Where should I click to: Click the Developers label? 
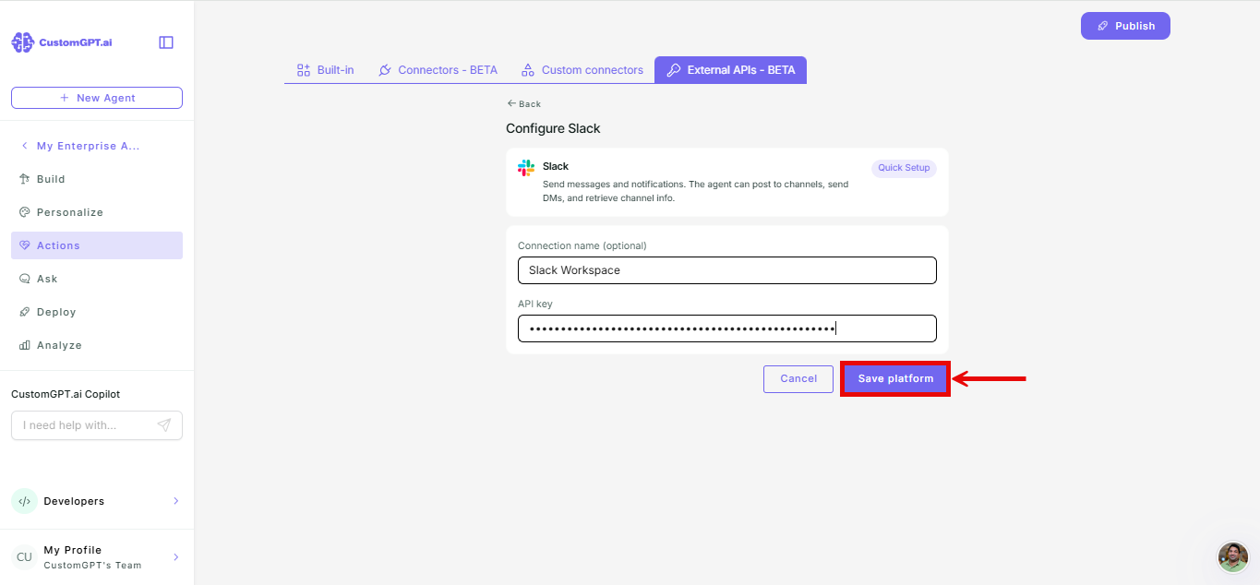(x=74, y=501)
